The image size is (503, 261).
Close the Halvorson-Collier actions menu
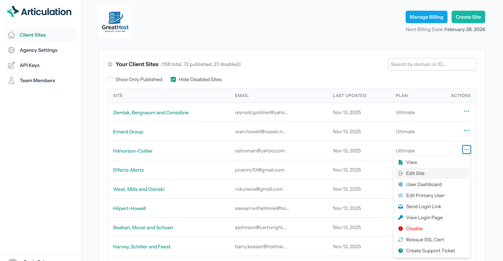coord(466,149)
